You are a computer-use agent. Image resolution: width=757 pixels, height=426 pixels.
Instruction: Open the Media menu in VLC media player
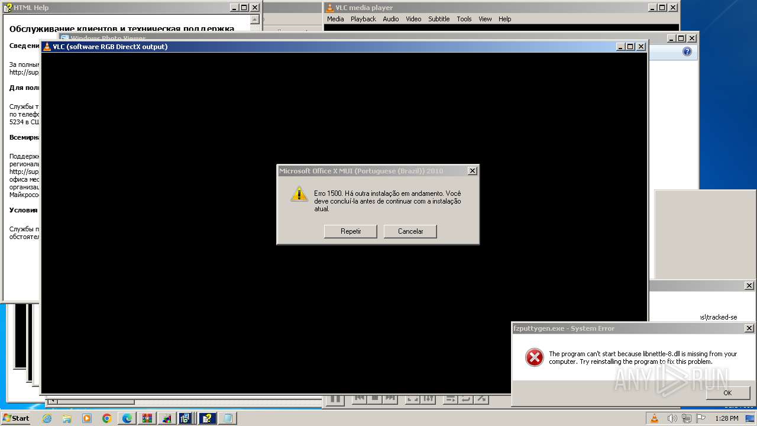pyautogui.click(x=335, y=19)
